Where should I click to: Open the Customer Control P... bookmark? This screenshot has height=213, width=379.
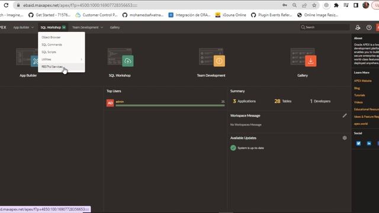click(97, 15)
